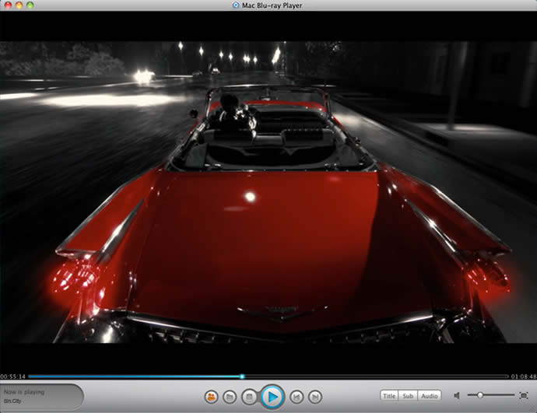
Task: Click the playback progress bar handle
Action: click(242, 376)
